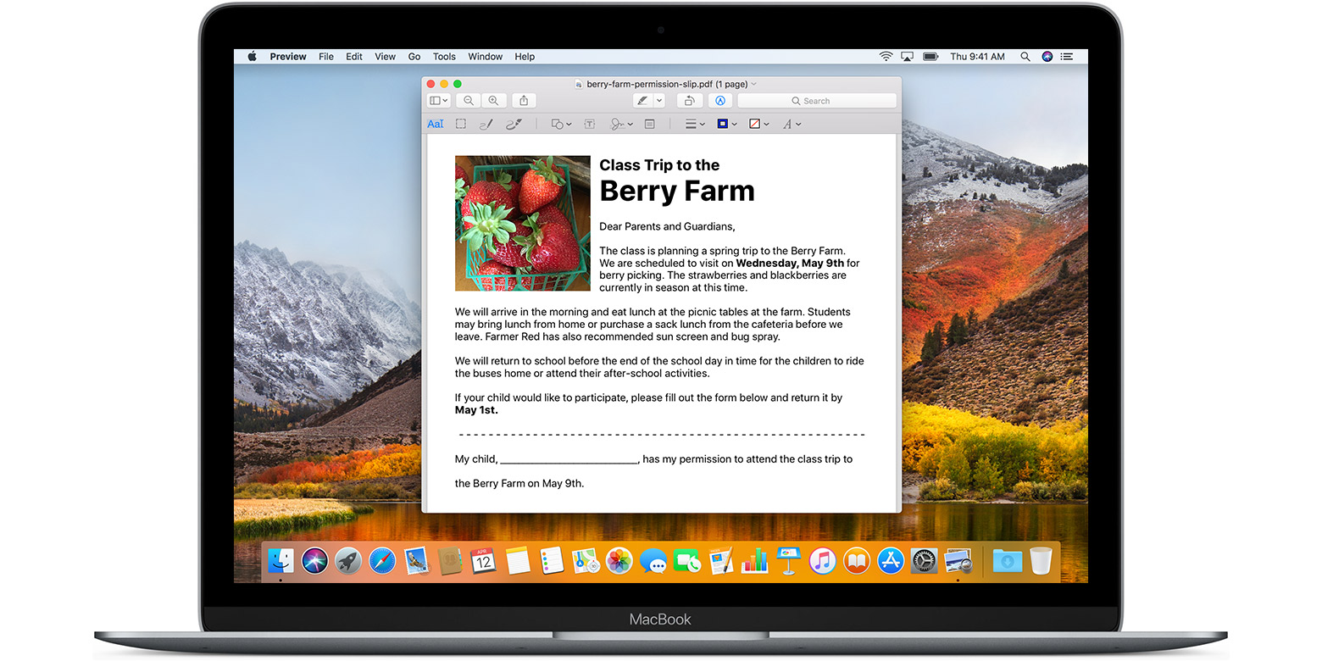
Task: Select the Draw tool
Action: [513, 124]
